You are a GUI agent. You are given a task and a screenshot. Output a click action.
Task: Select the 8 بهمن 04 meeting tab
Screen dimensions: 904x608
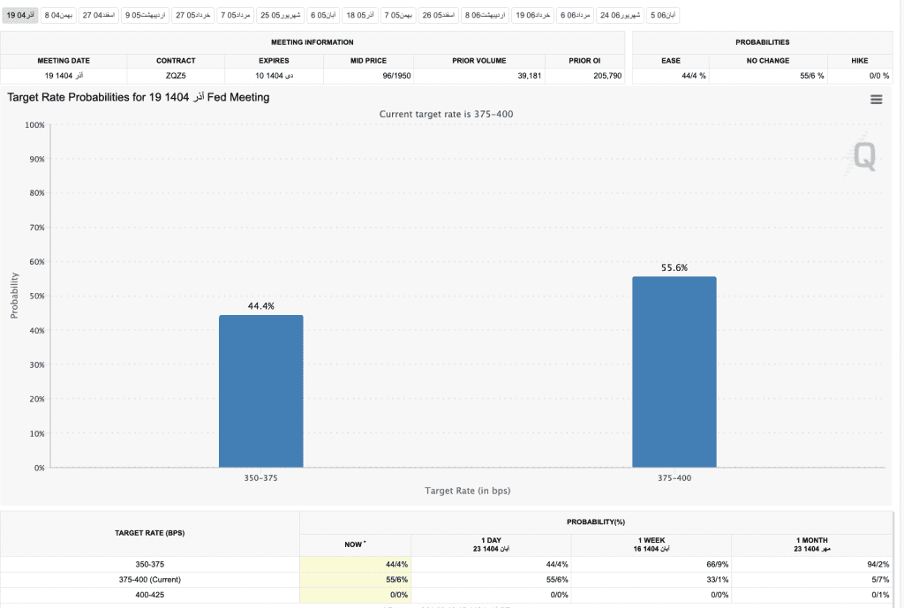coord(58,15)
